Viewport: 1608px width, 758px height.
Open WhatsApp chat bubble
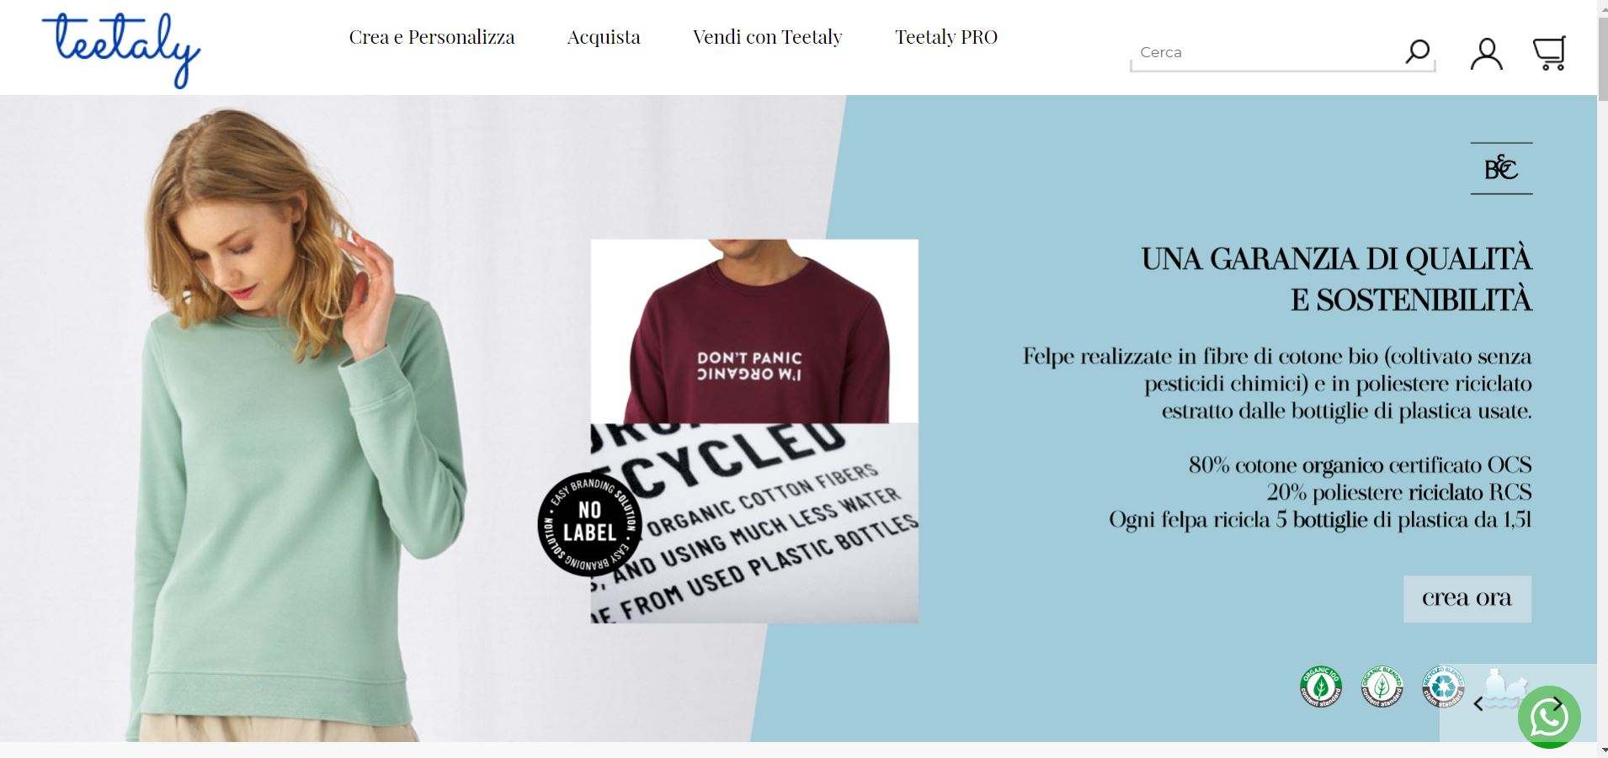pyautogui.click(x=1549, y=717)
